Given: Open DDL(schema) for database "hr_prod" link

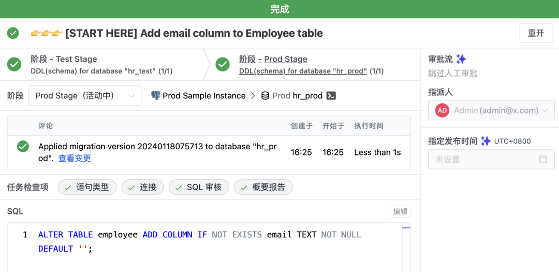Looking at the screenshot, I should pos(303,71).
